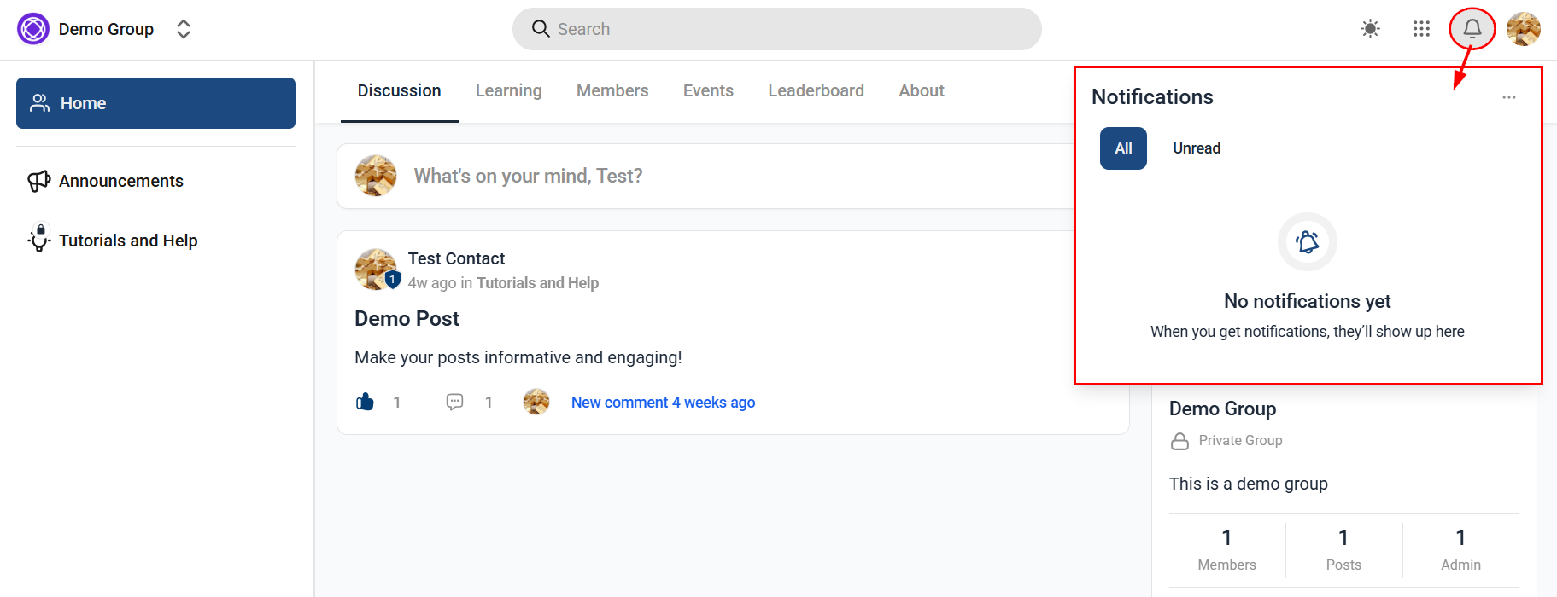Switch to the Learning tab
This screenshot has width=1557, height=597.
tap(508, 90)
